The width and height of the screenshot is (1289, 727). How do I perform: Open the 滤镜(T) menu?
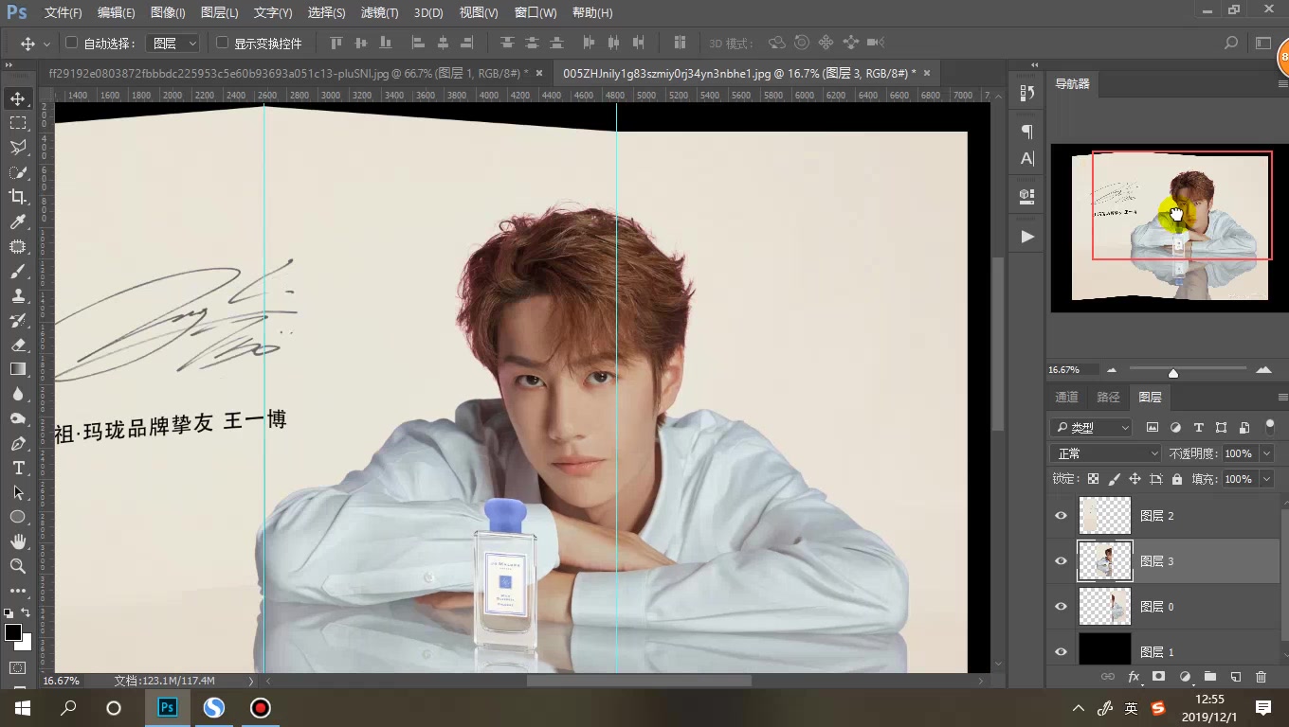coord(379,12)
